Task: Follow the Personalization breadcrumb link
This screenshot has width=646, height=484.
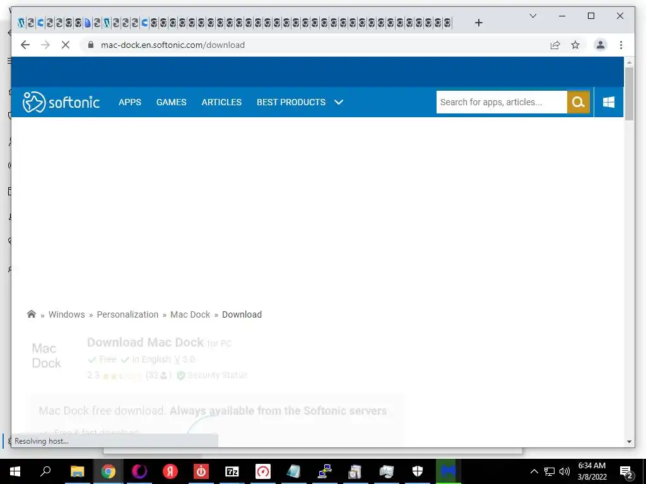Action: tap(127, 314)
